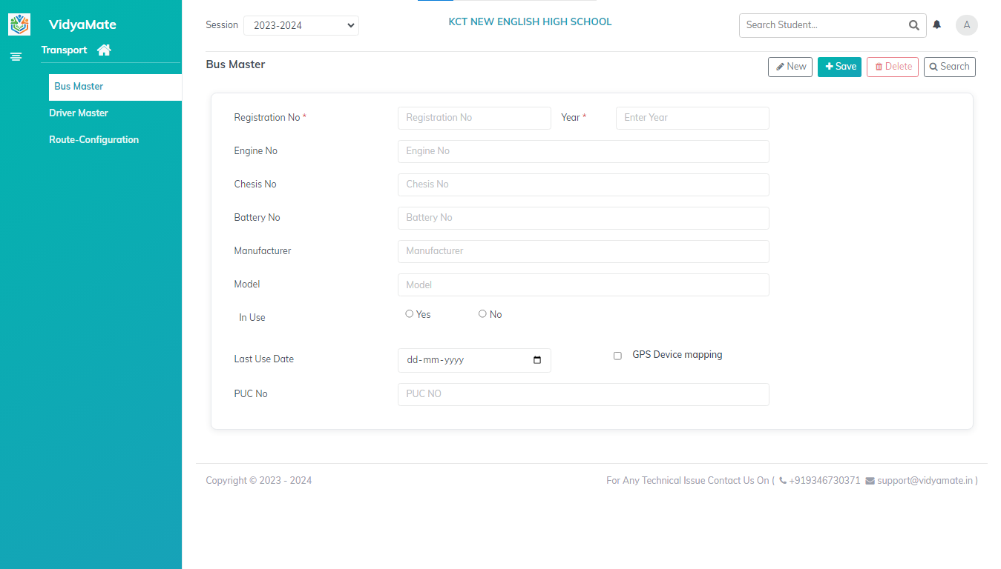Click the Enter Year input field
The height and width of the screenshot is (569, 1001).
(x=692, y=118)
